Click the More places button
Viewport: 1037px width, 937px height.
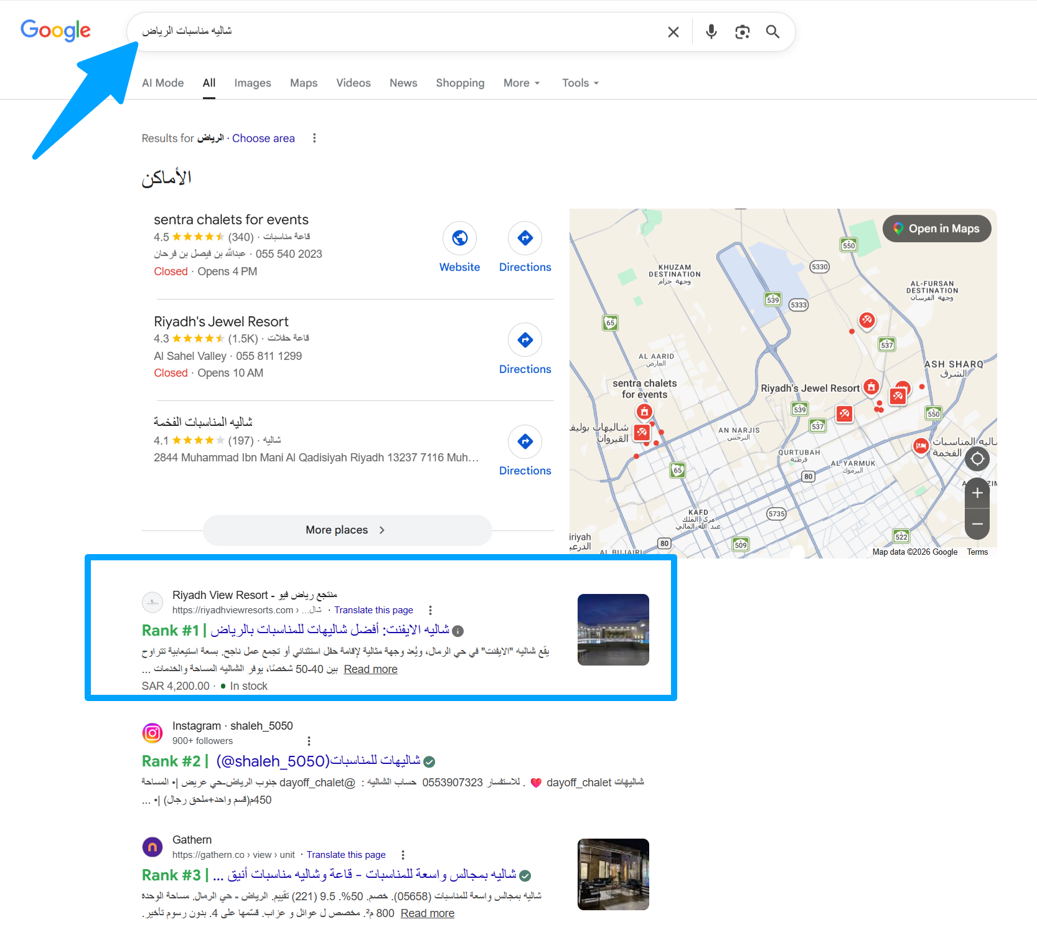(x=347, y=530)
